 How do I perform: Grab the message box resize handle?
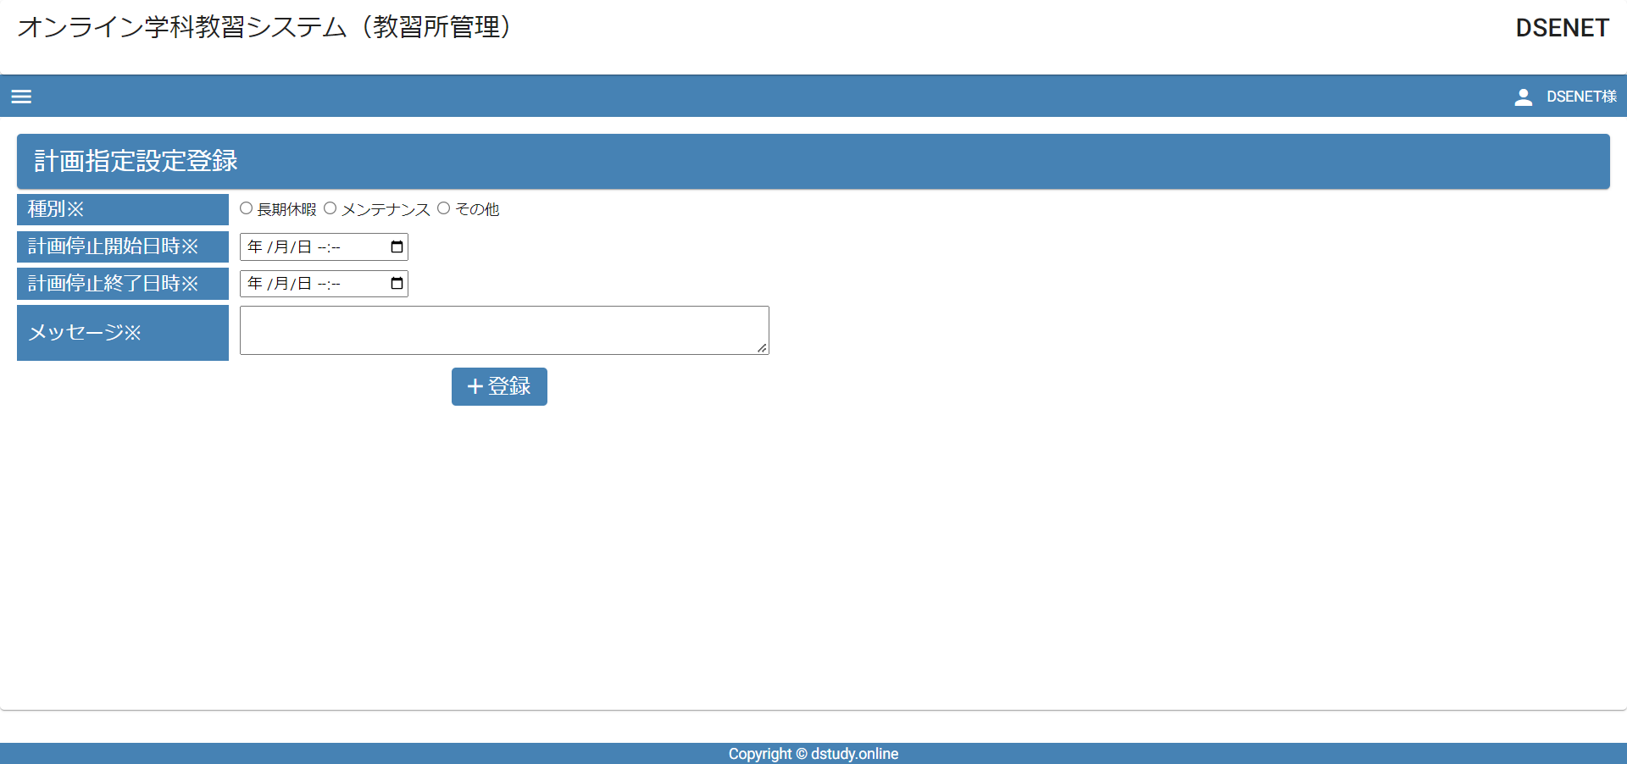click(x=762, y=348)
